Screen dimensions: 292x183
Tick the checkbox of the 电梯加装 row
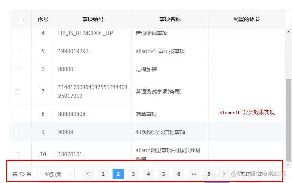[x=17, y=70]
